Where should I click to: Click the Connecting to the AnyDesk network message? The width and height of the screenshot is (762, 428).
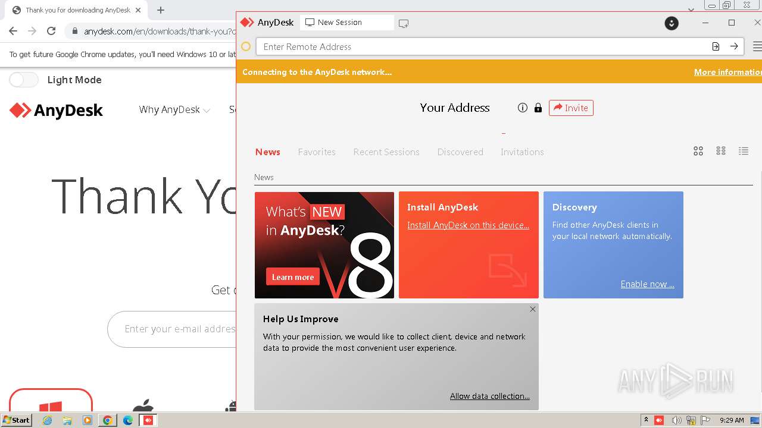(x=317, y=72)
